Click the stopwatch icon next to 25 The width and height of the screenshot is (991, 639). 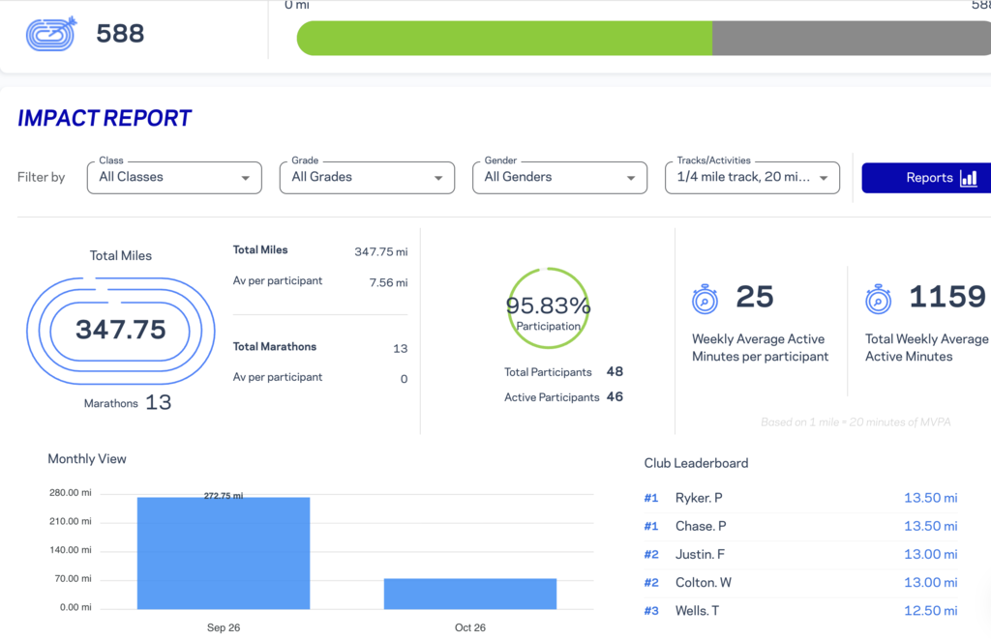(x=705, y=299)
